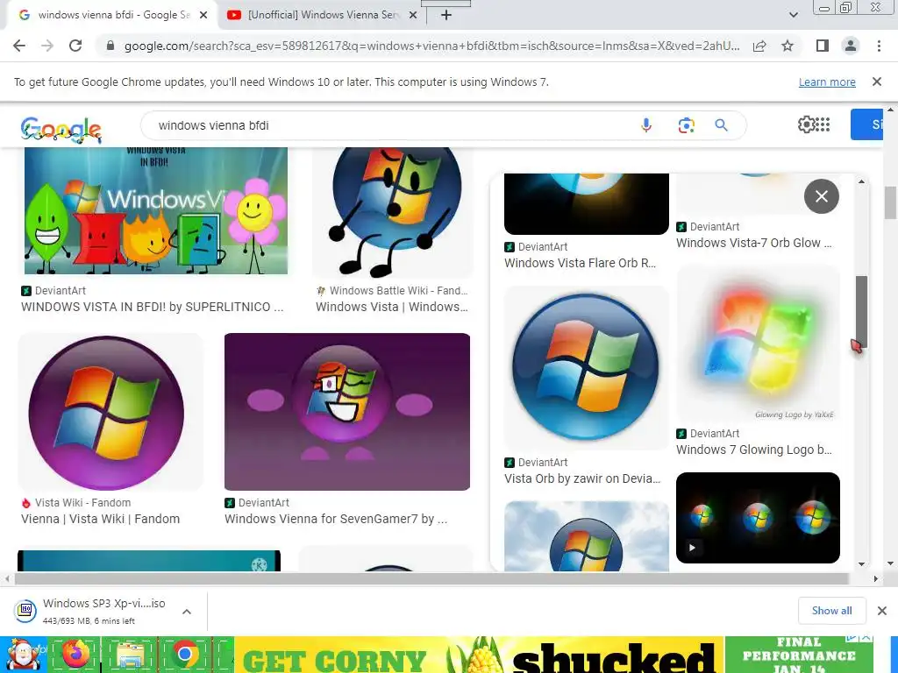Click preview panel scroll down arrow
The height and width of the screenshot is (673, 898).
click(x=861, y=564)
